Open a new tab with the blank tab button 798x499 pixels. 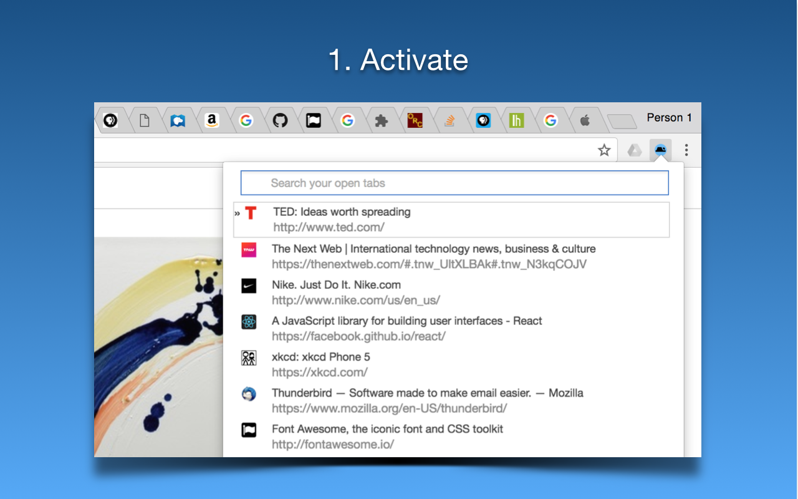point(622,122)
